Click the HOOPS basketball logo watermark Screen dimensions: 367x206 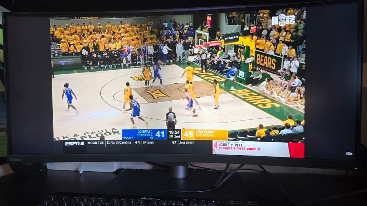(283, 20)
